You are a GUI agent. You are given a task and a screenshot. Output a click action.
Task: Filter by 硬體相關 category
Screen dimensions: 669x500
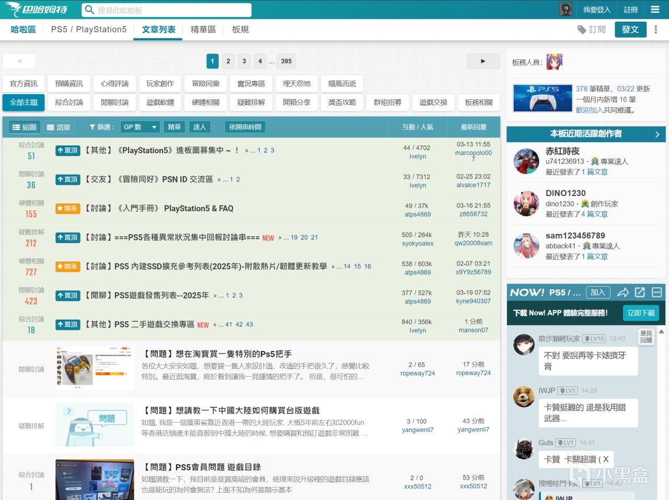click(x=206, y=103)
